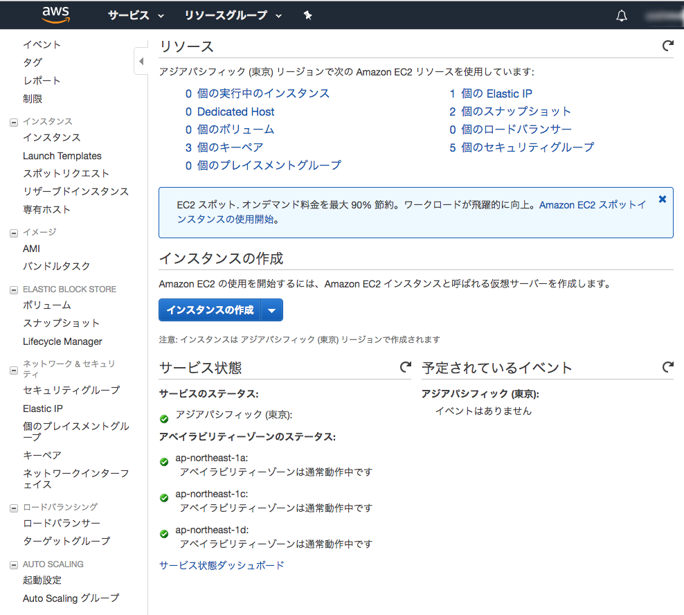Image resolution: width=684 pixels, height=615 pixels.
Task: Collapse the ロードバランシング section
Action: tap(14, 508)
